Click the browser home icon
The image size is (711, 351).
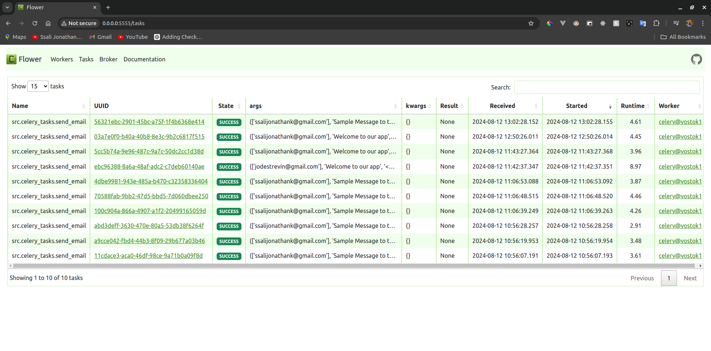click(48, 23)
